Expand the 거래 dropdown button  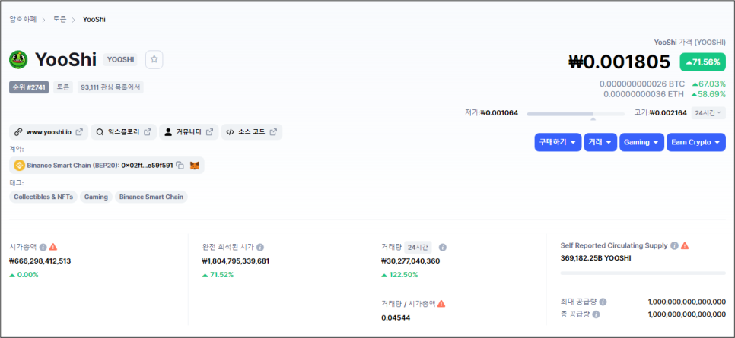(x=600, y=142)
